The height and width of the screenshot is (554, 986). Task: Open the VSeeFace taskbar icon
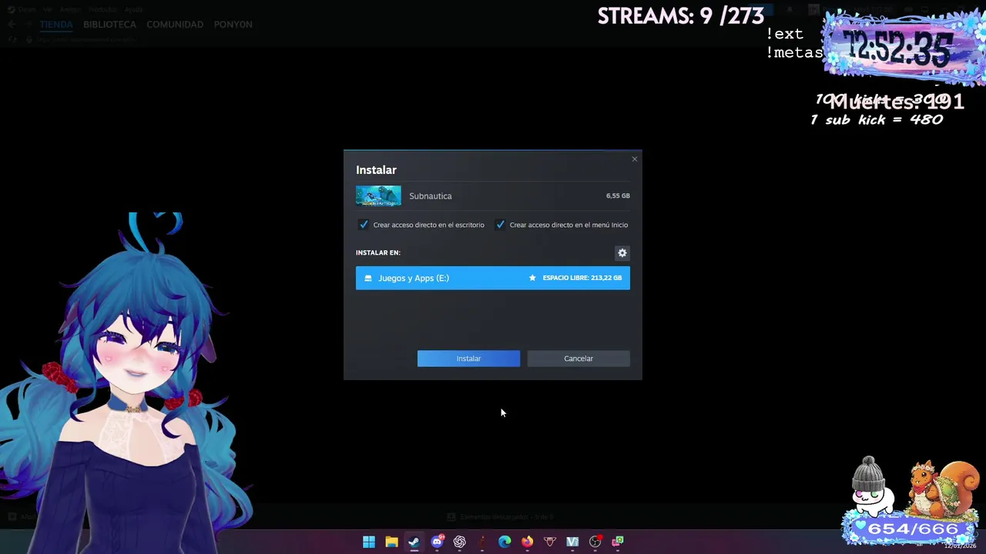572,542
